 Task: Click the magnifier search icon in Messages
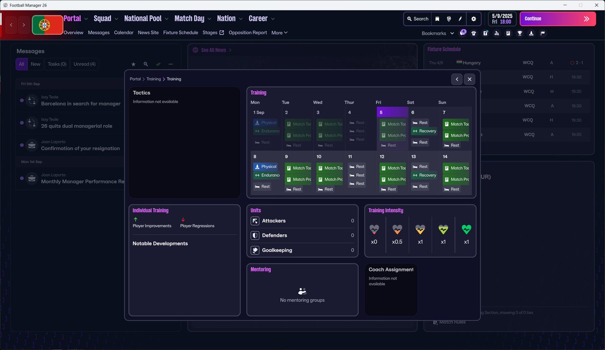point(146,64)
